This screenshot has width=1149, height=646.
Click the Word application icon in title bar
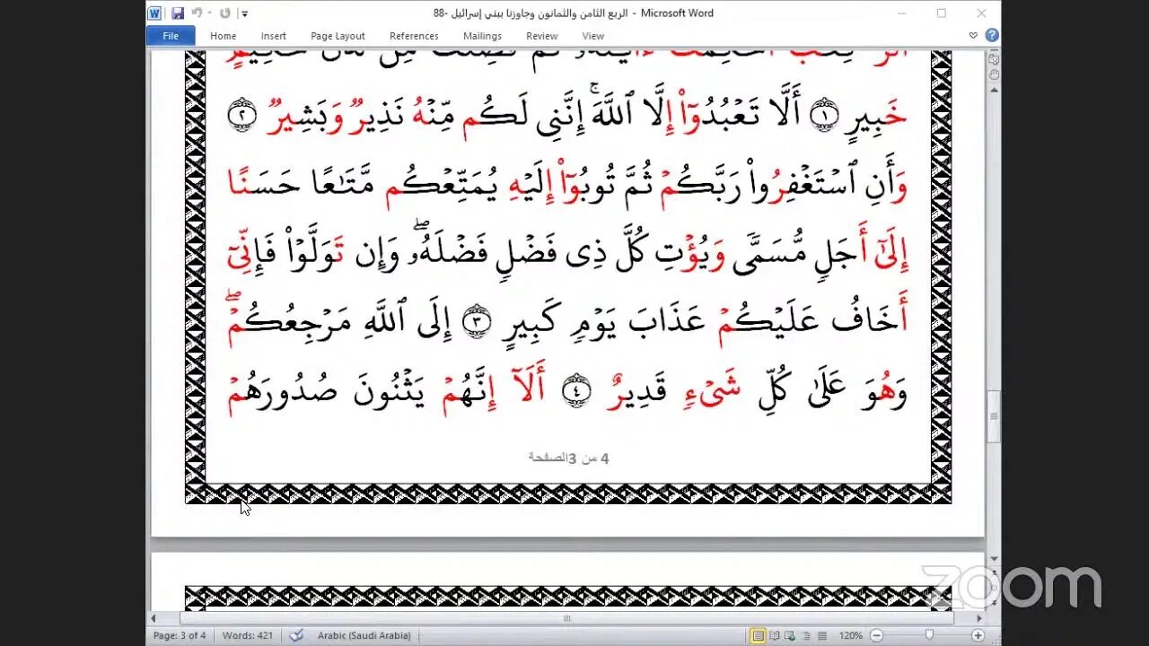154,13
